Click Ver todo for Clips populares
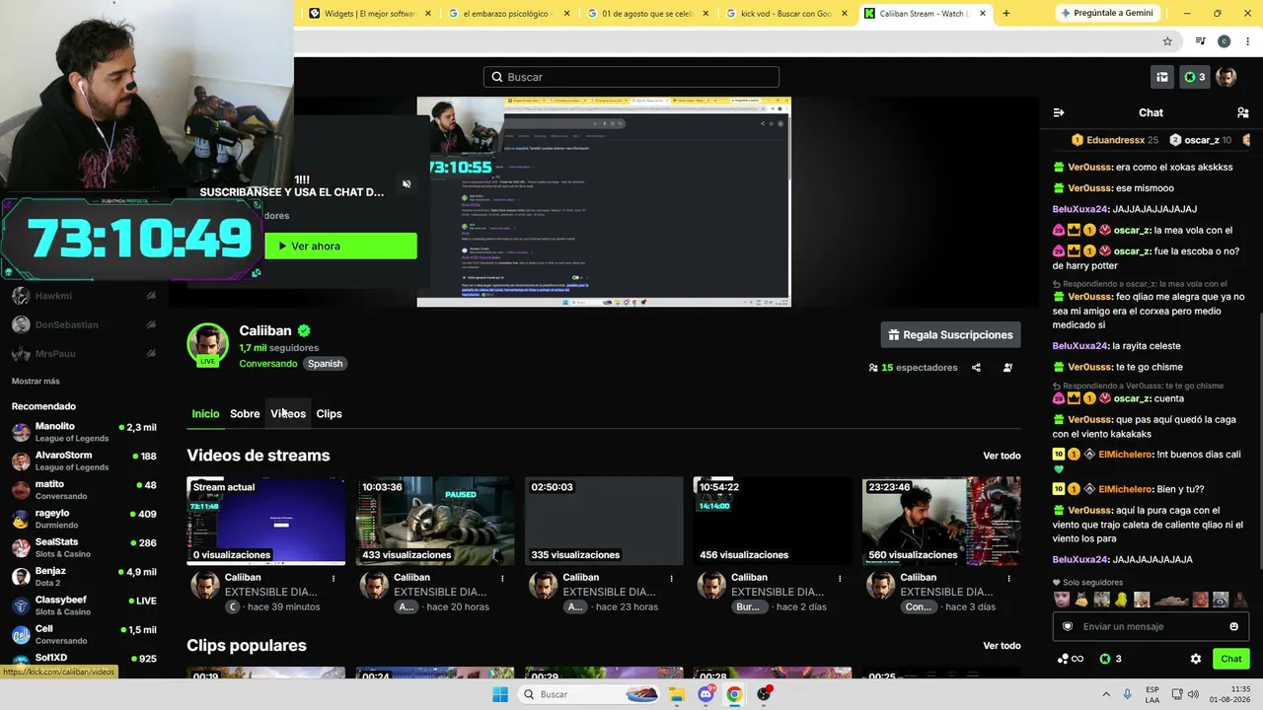 pyautogui.click(x=1002, y=646)
